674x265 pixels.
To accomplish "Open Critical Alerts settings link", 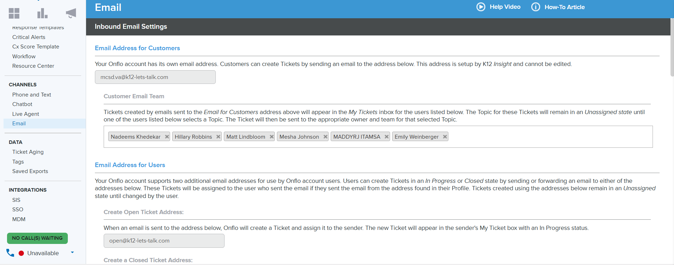I will pos(28,37).
